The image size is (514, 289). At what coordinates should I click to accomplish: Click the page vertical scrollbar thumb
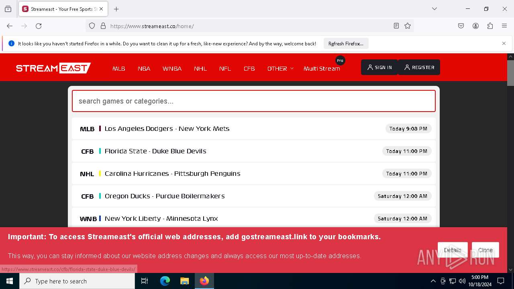click(510, 73)
